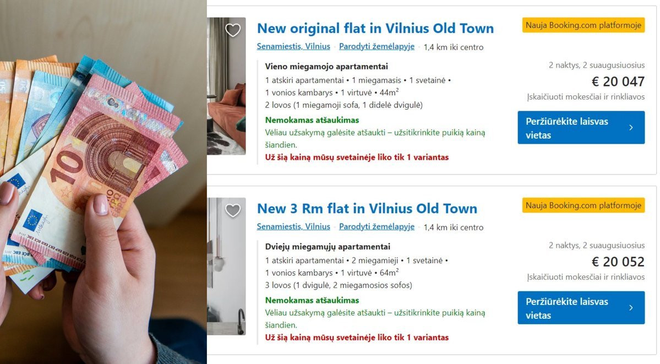Save New original flat with heart icon
Viewport: 660px width, 364px height.
[x=233, y=30]
